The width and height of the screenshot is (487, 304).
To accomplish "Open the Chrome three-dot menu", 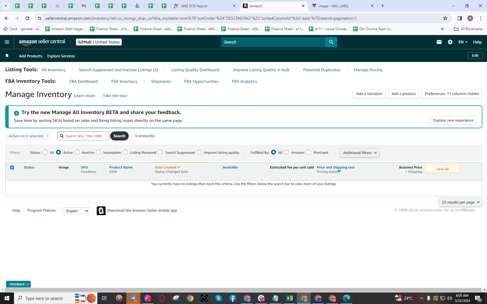I will tap(481, 18).
